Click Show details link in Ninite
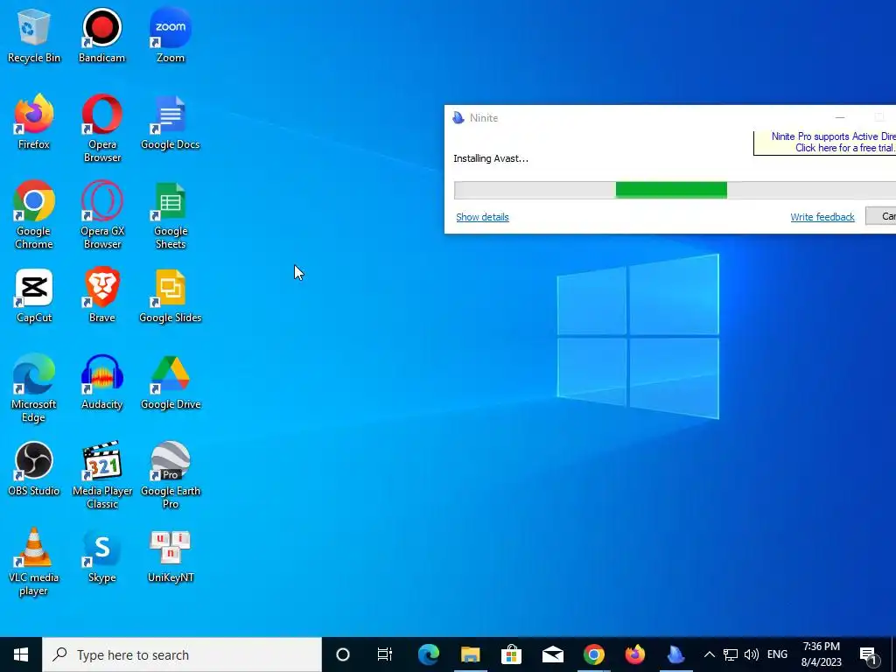The image size is (896, 672). pyautogui.click(x=482, y=217)
